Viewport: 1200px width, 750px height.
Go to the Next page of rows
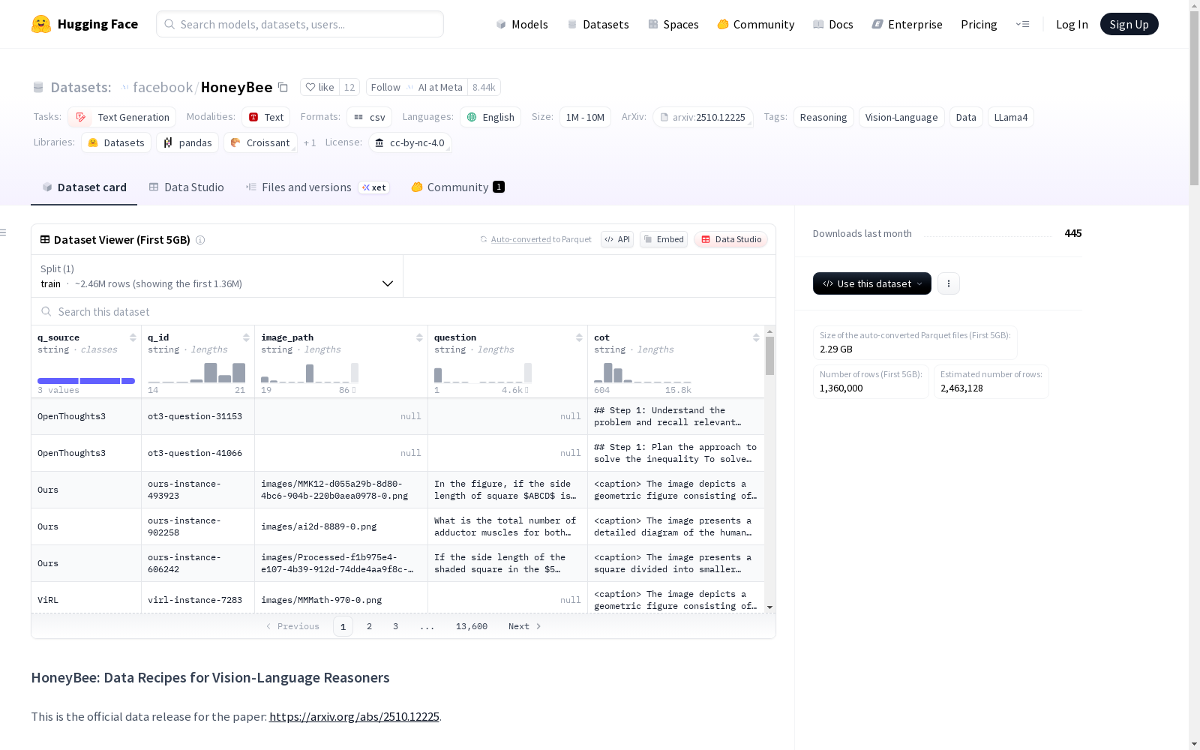point(525,626)
